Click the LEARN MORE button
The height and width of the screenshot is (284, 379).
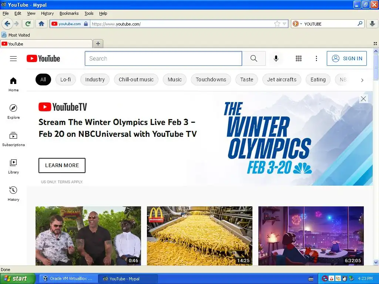62,165
